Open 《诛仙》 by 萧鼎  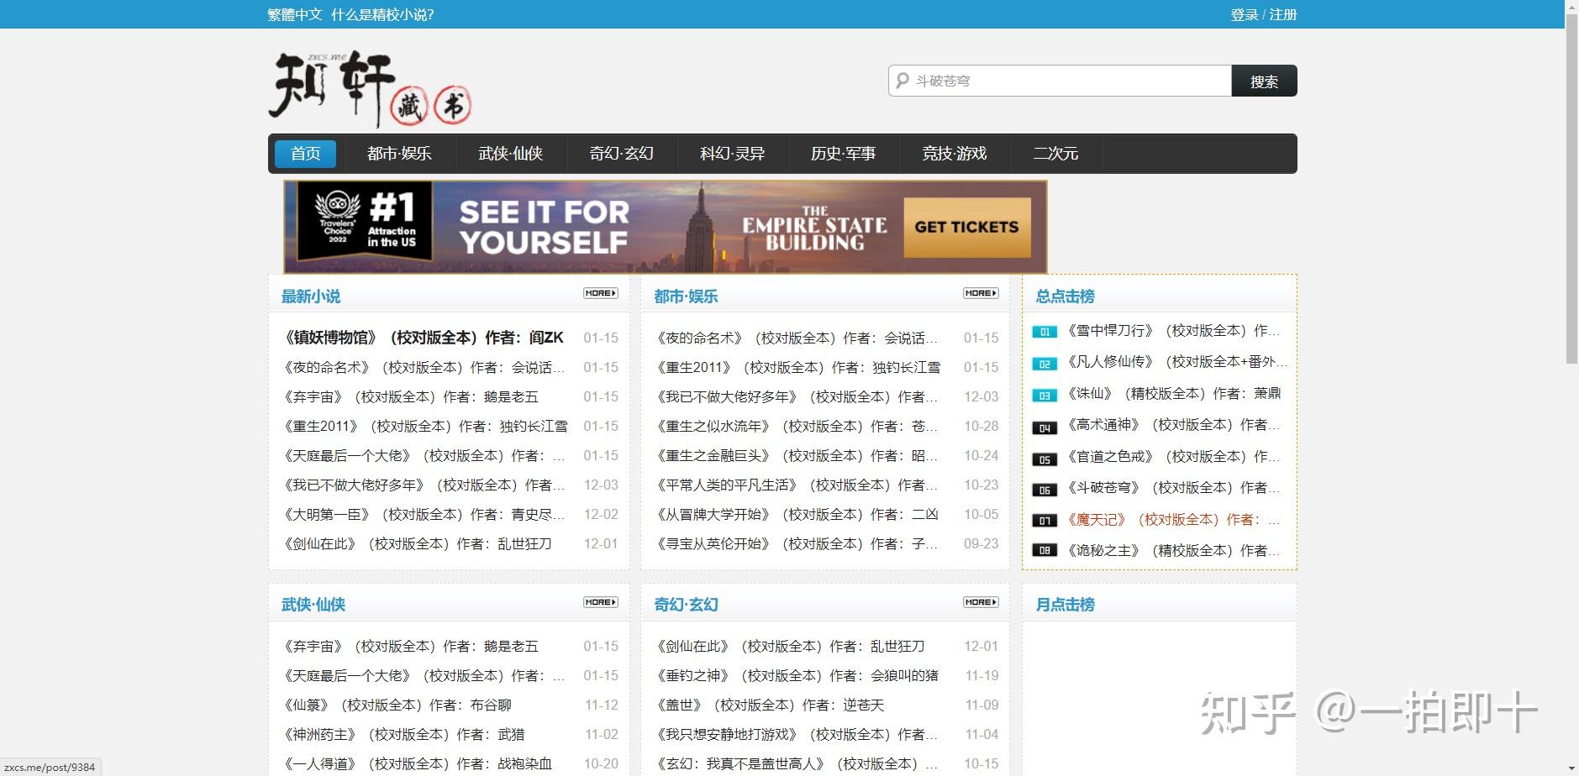[x=1173, y=393]
